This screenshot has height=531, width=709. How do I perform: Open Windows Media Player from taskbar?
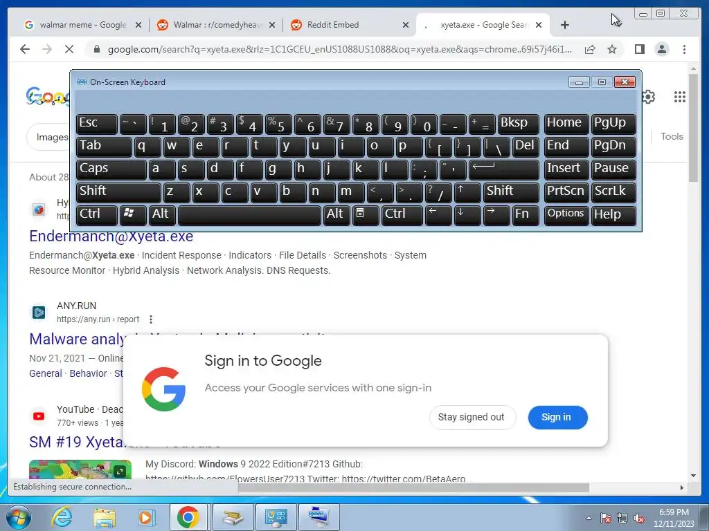click(x=146, y=517)
